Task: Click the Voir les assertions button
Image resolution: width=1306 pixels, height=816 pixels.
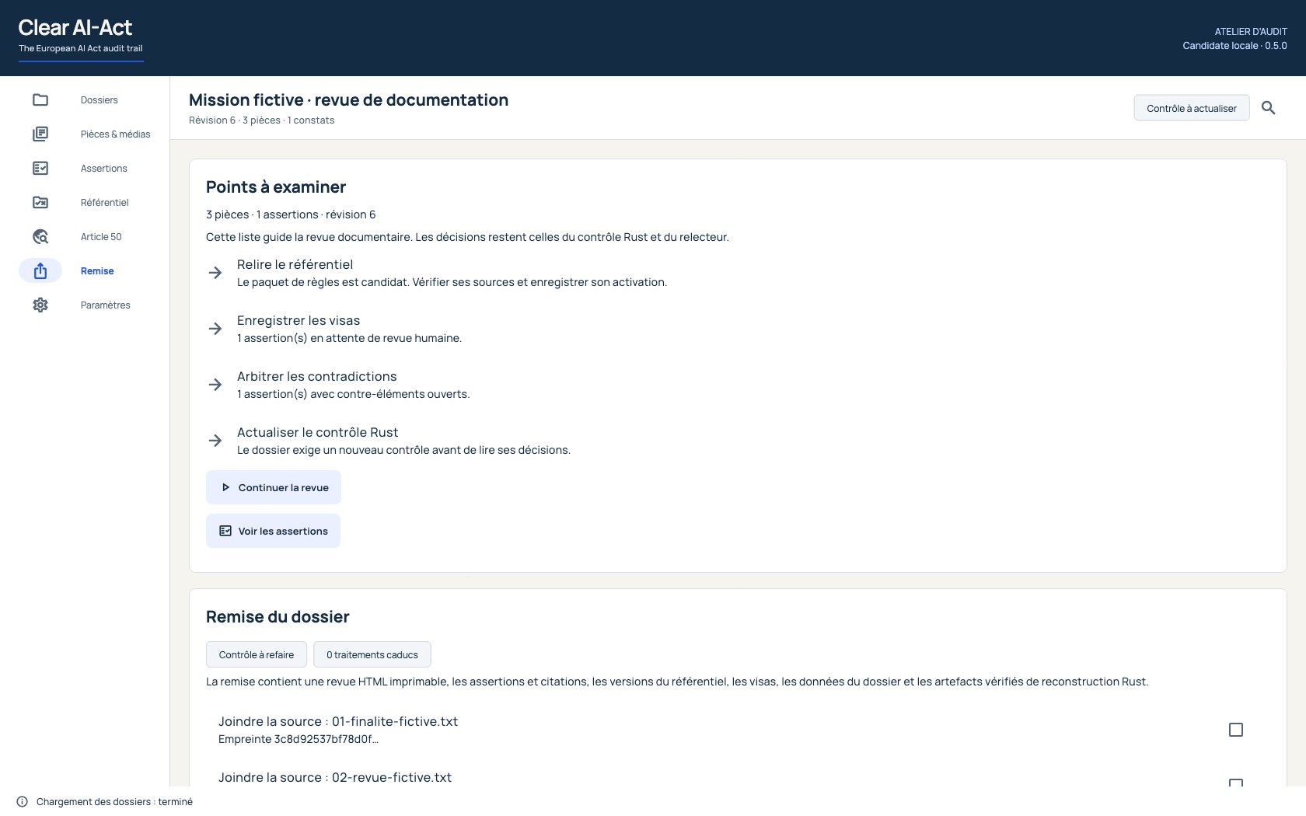Action: coord(273,531)
